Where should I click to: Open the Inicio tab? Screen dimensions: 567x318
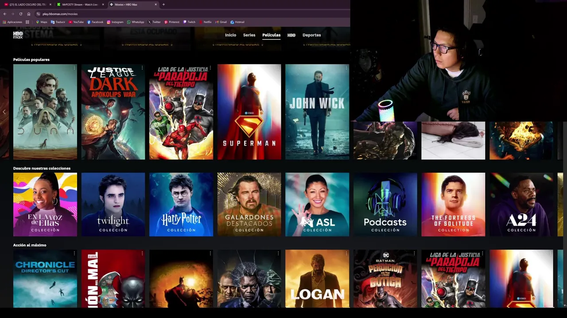tap(230, 35)
